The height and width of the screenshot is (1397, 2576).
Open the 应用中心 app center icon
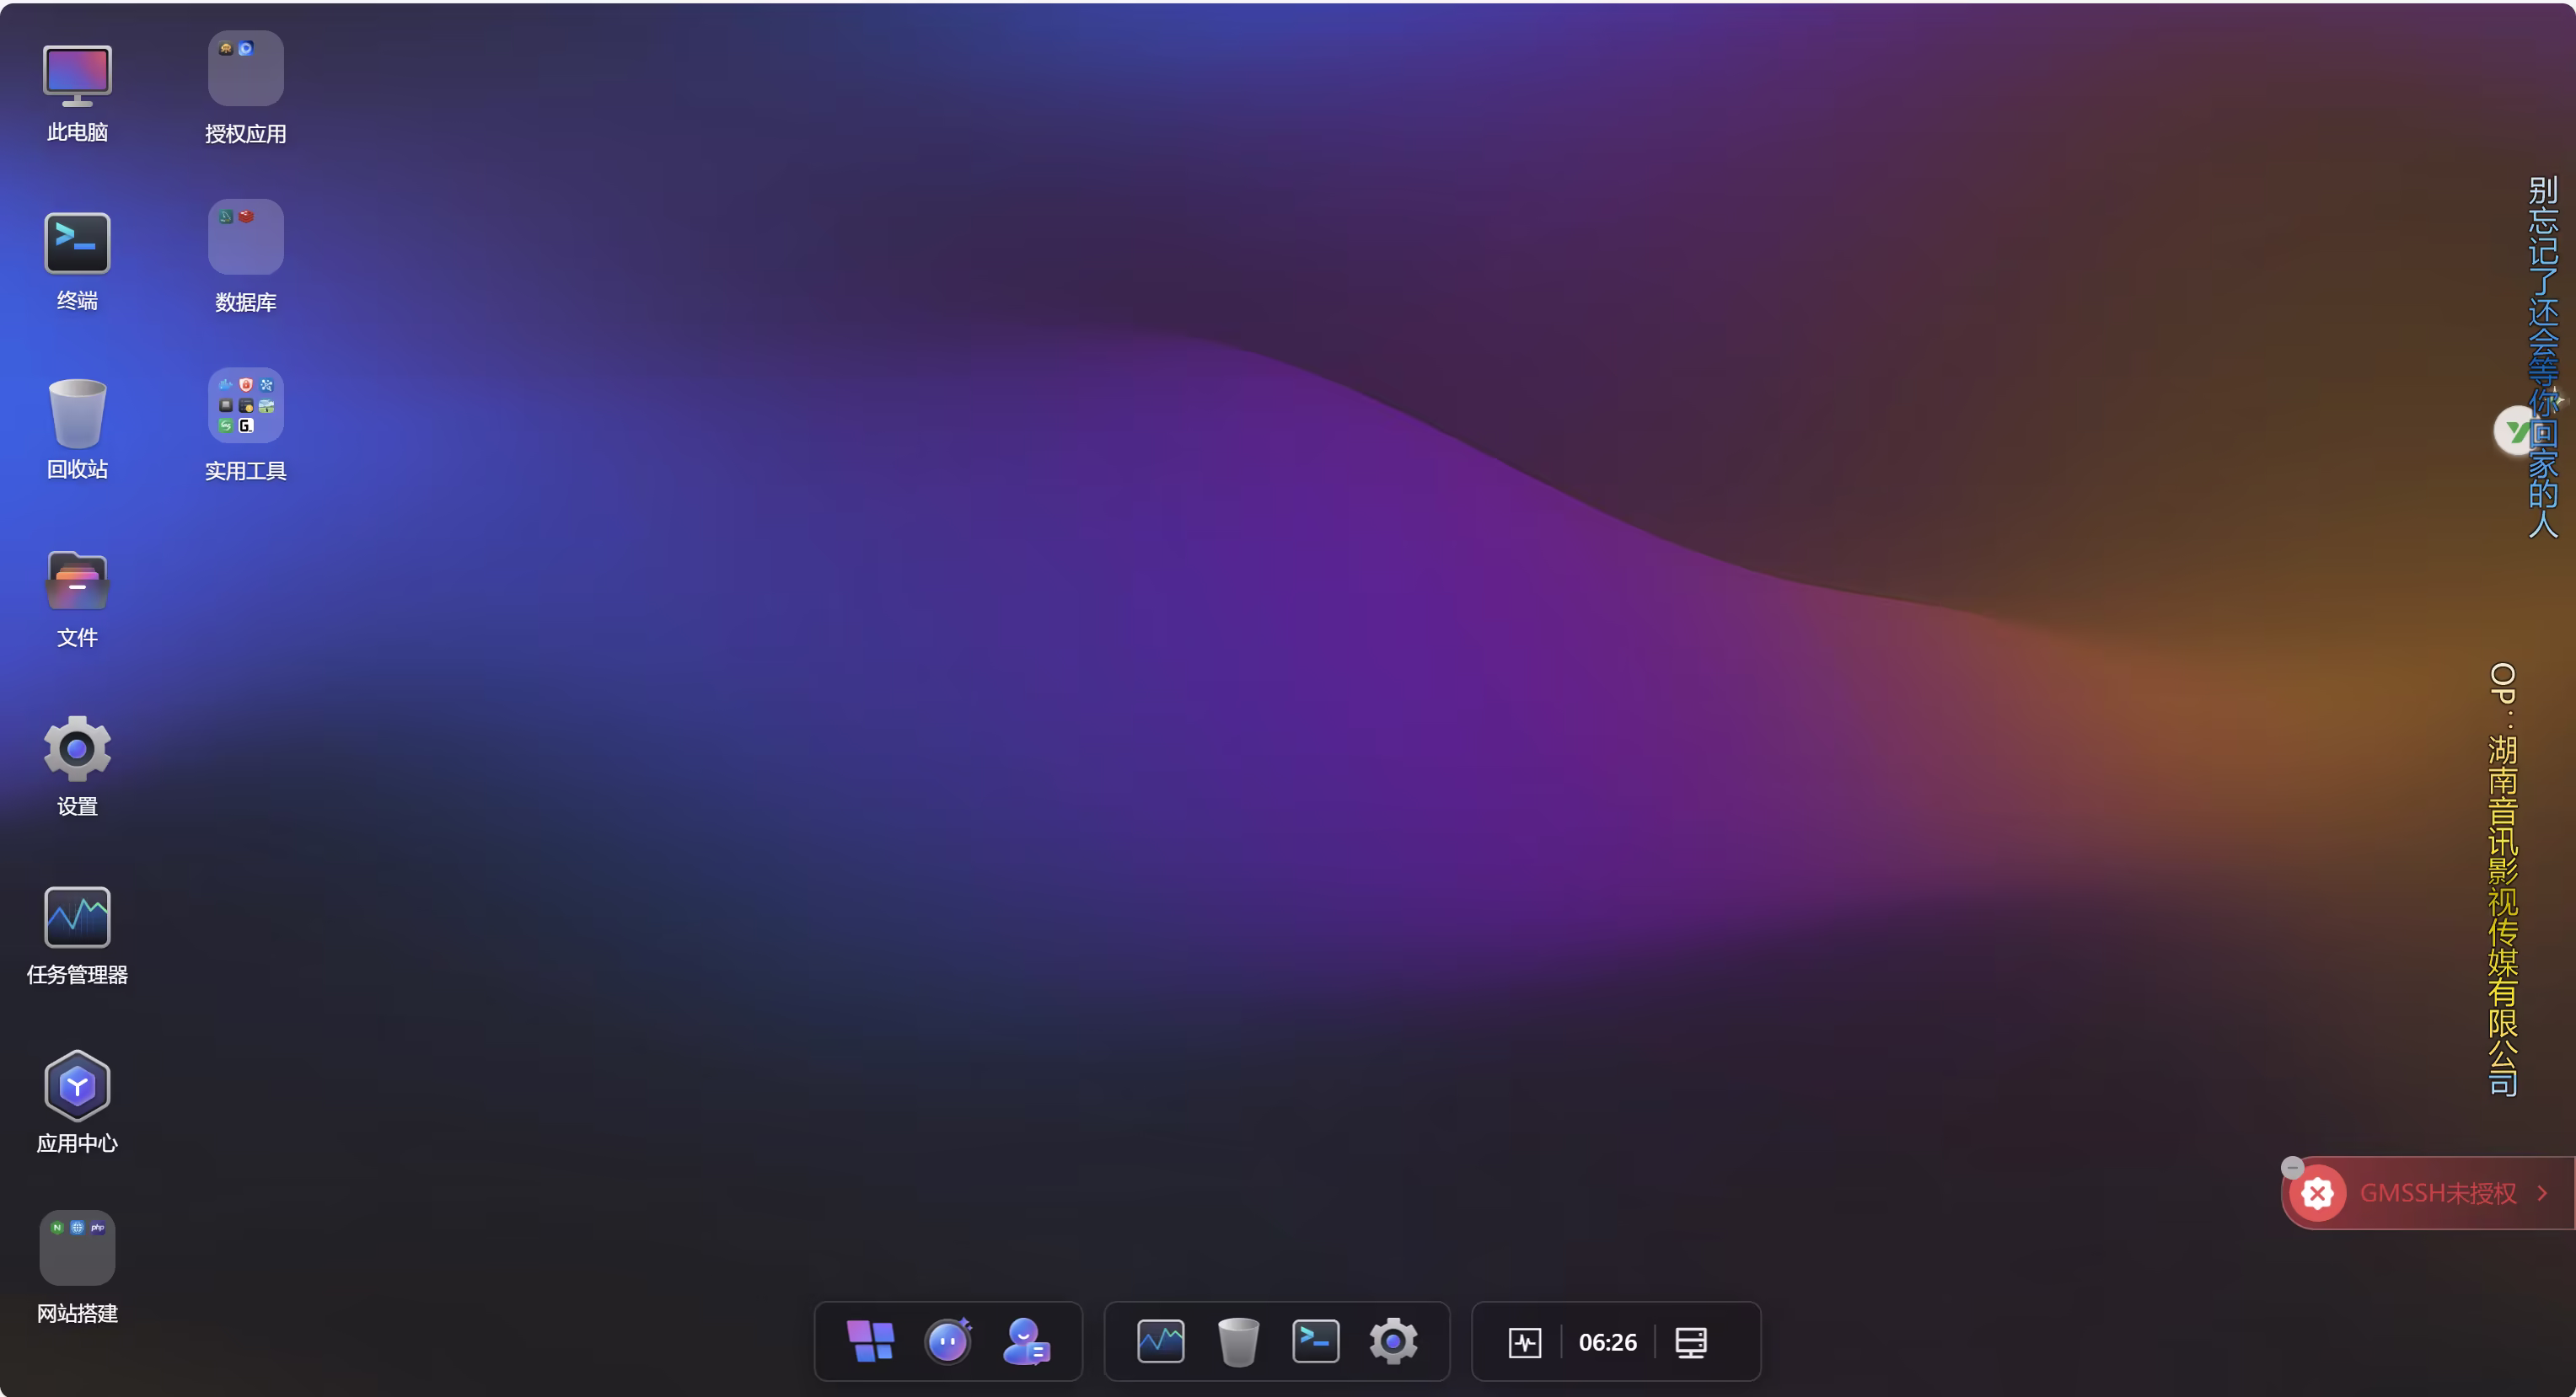(x=77, y=1085)
